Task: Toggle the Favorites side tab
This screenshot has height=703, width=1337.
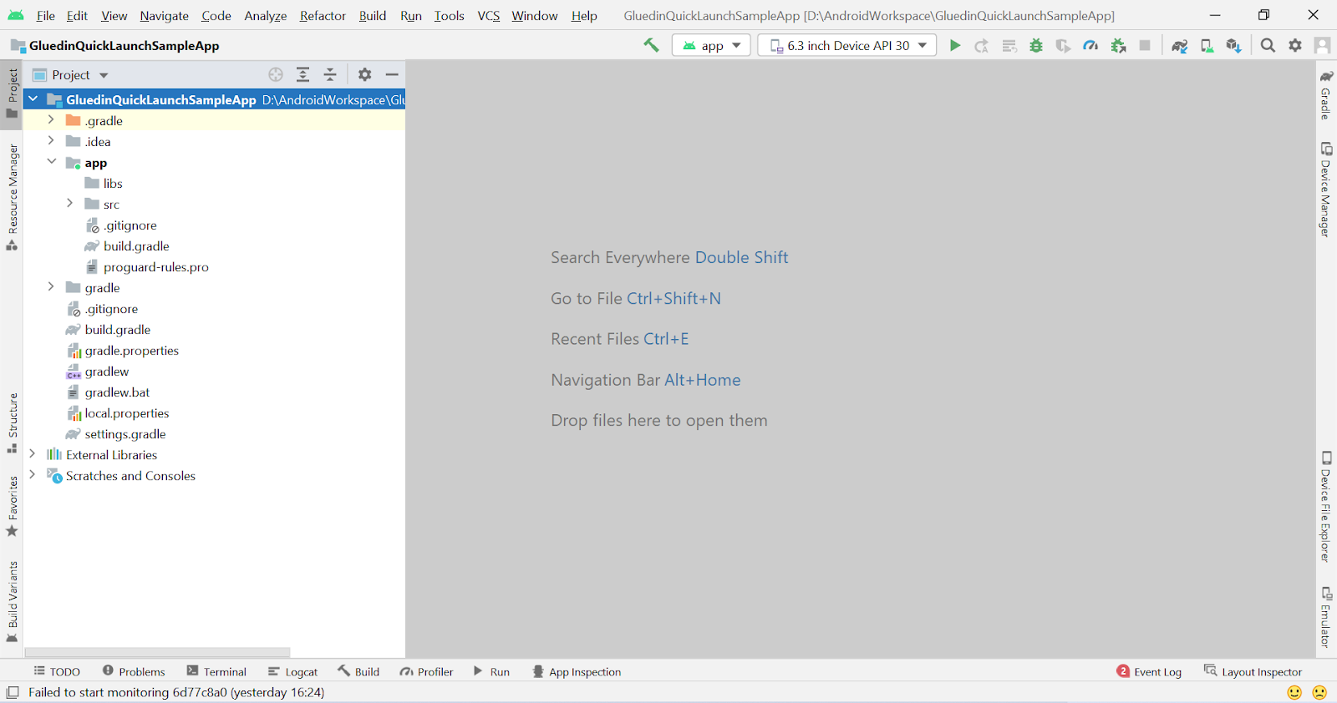Action: click(12, 507)
